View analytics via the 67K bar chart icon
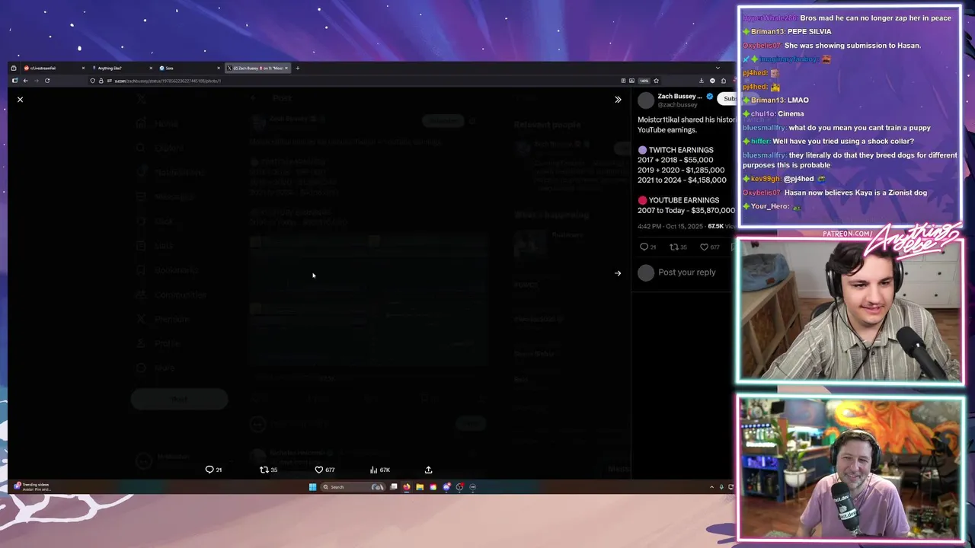 [x=379, y=470]
